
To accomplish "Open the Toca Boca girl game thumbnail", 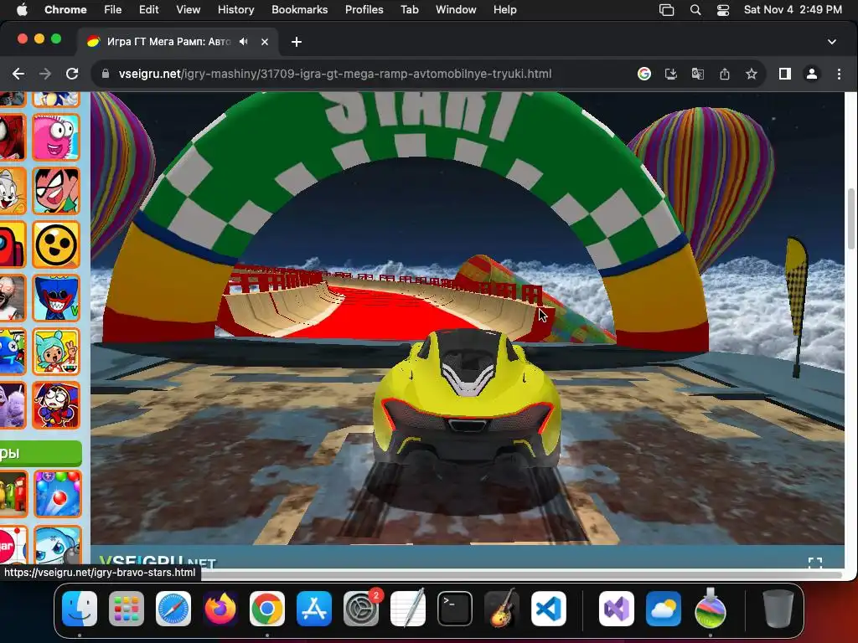I will pos(56,352).
